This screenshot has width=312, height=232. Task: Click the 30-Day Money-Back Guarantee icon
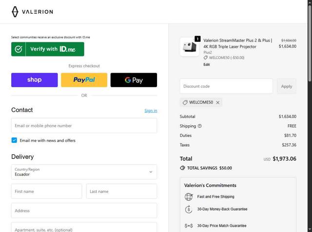[x=189, y=209]
